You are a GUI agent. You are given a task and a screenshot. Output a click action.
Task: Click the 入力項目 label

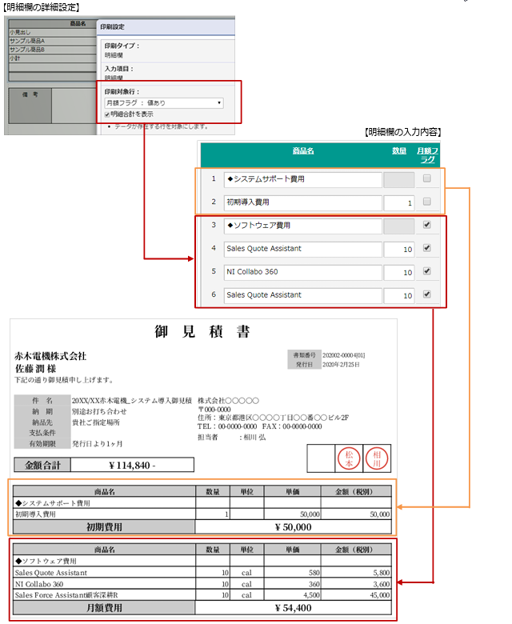coord(119,69)
